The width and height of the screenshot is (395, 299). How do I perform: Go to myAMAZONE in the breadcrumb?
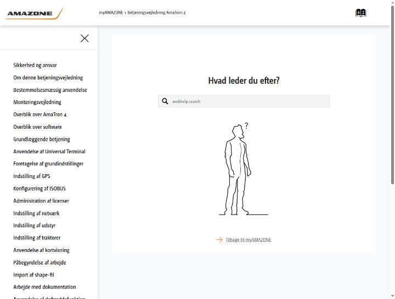tap(111, 13)
